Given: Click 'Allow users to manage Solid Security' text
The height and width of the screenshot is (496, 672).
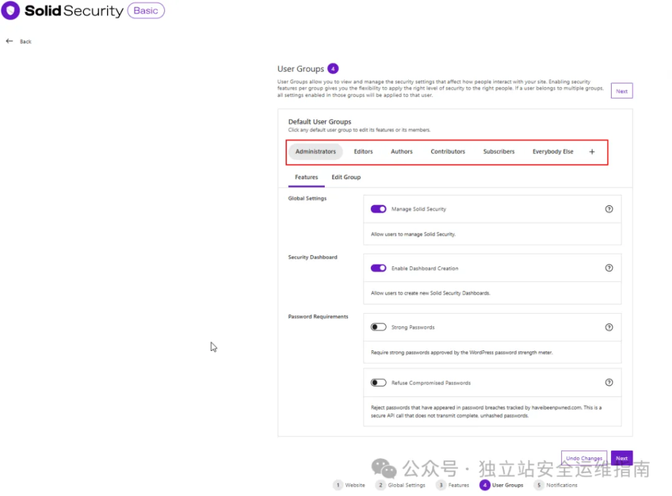Looking at the screenshot, I should [413, 234].
